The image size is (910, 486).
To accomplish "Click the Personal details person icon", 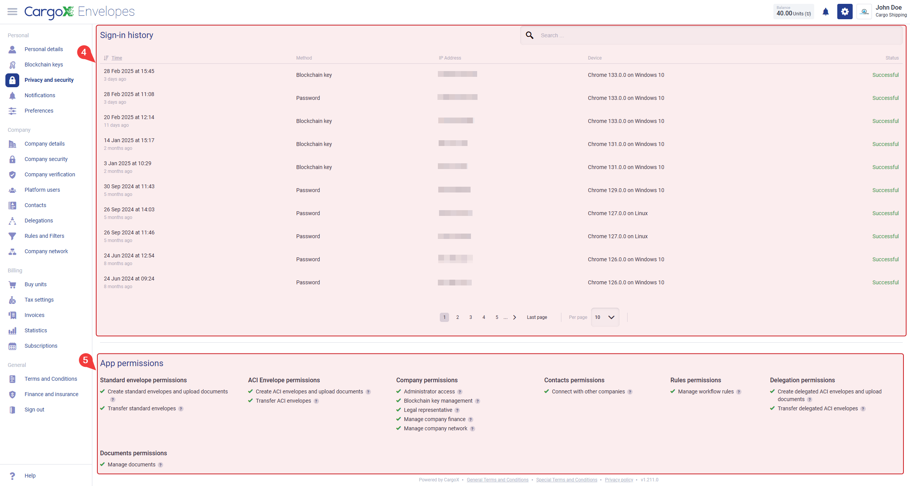I will tap(12, 49).
